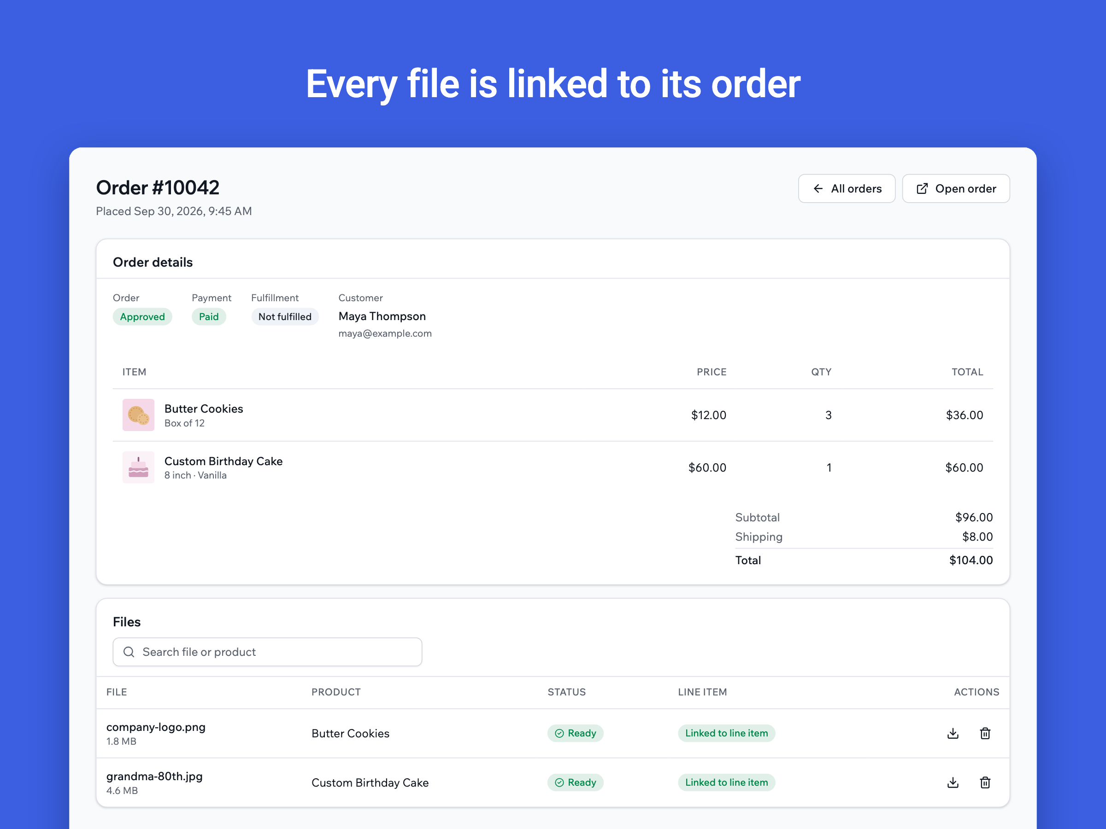The image size is (1106, 829).
Task: Click the 4.6 MB file size
Action: [x=122, y=790]
